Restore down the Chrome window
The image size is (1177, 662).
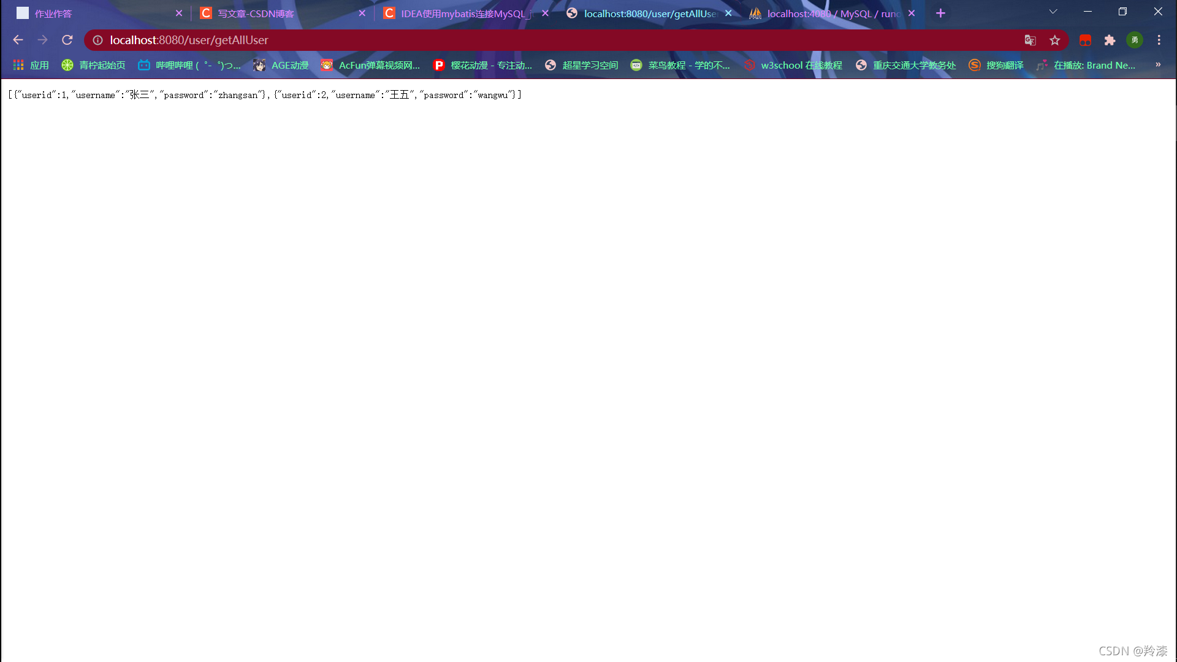[x=1123, y=12]
